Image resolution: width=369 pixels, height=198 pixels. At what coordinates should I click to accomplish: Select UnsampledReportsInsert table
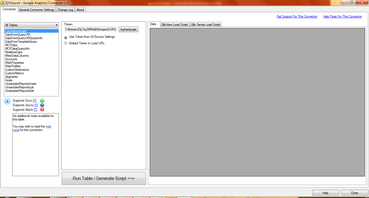pos(31,84)
